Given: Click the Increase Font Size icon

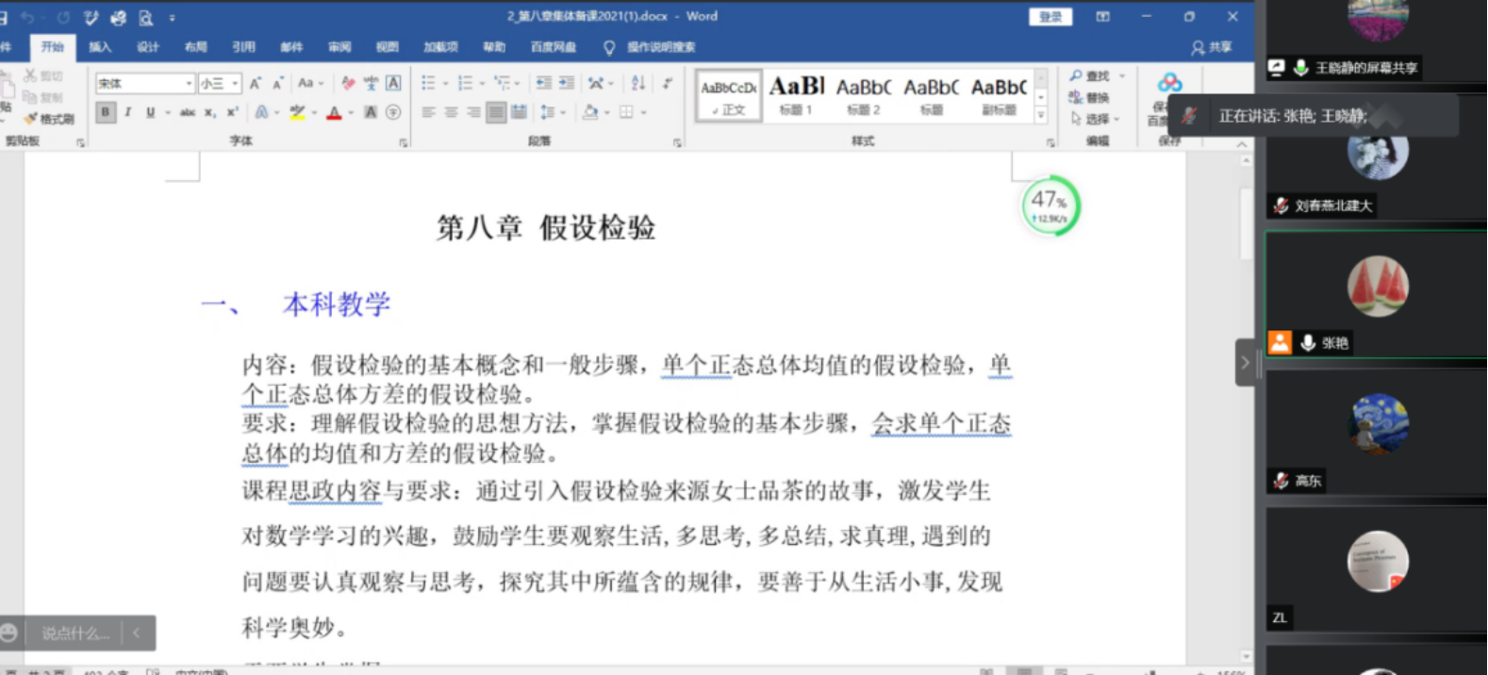Looking at the screenshot, I should tap(256, 84).
